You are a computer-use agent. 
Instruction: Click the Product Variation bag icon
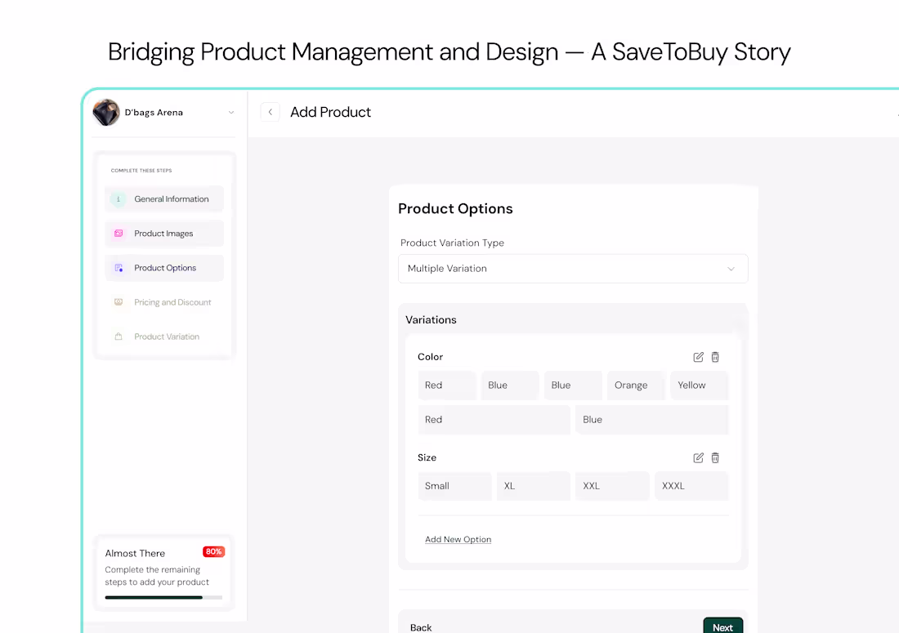(119, 336)
